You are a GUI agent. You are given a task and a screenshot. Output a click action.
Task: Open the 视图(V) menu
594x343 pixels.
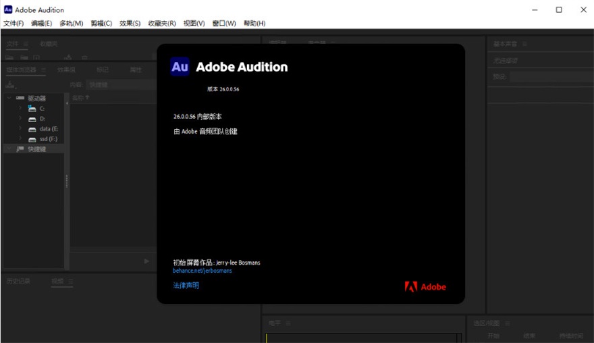coord(194,24)
